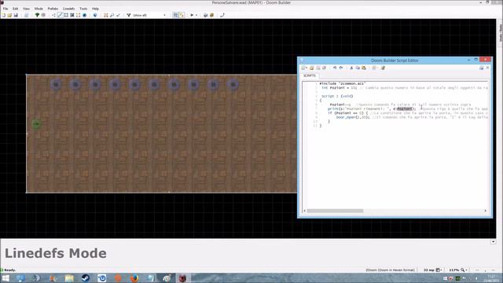Click the Save Map floppy icon
Screen dimensions: 503x283
click(15, 15)
